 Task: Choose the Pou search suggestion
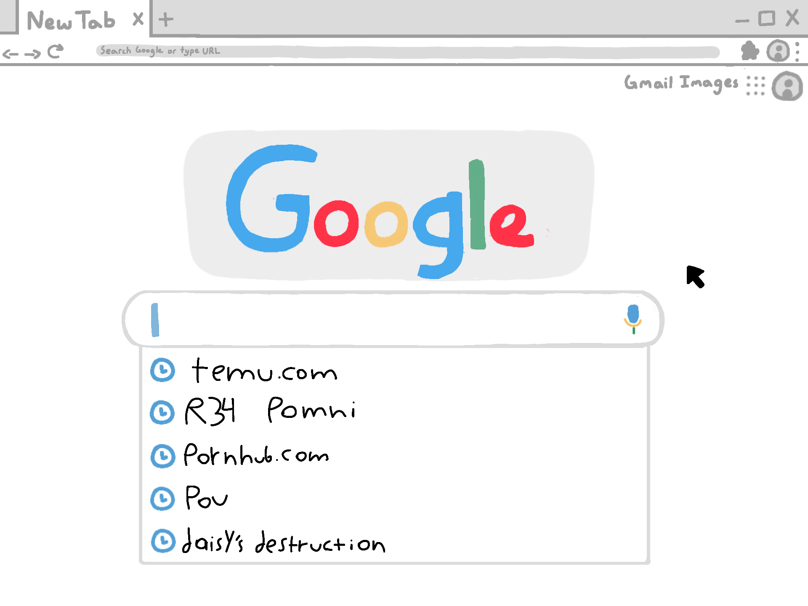click(394, 498)
